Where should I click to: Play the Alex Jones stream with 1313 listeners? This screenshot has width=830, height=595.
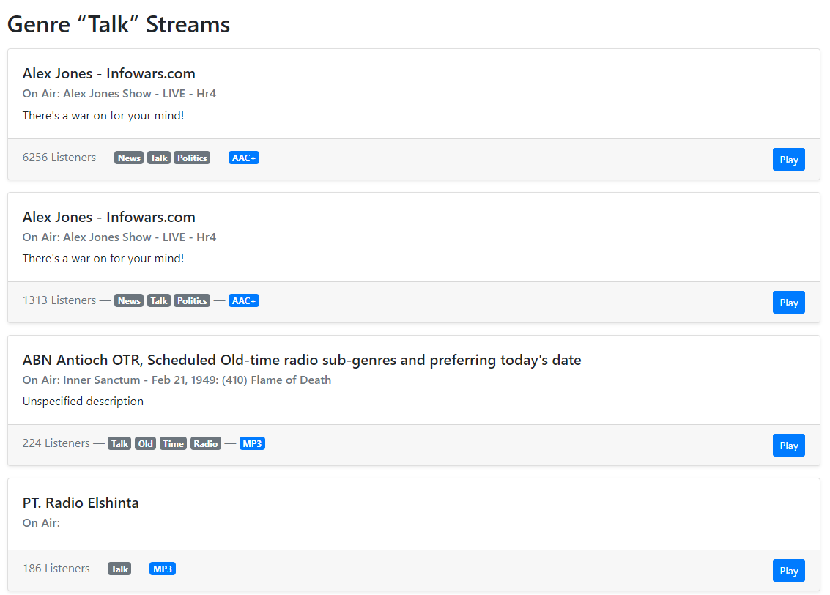[788, 303]
